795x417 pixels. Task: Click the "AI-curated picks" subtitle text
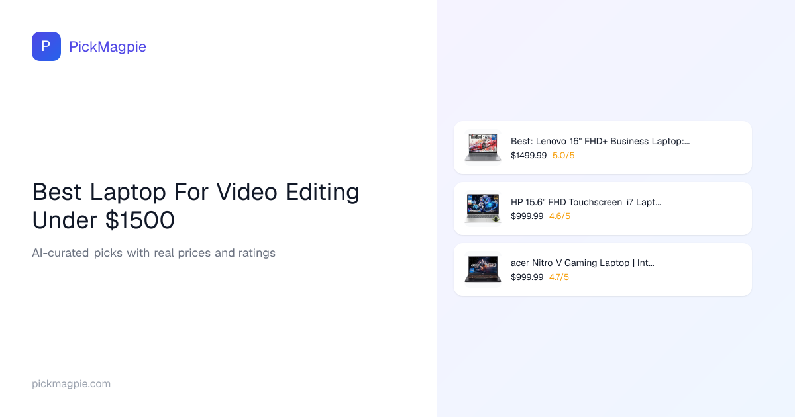[153, 253]
